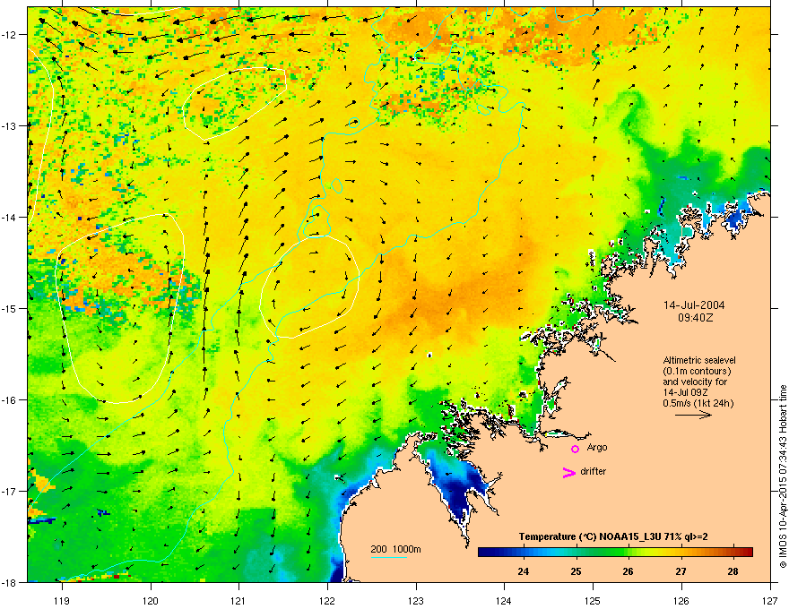This screenshot has height=609, width=789.
Task: Click the longitude axis label '124'
Action: (504, 600)
